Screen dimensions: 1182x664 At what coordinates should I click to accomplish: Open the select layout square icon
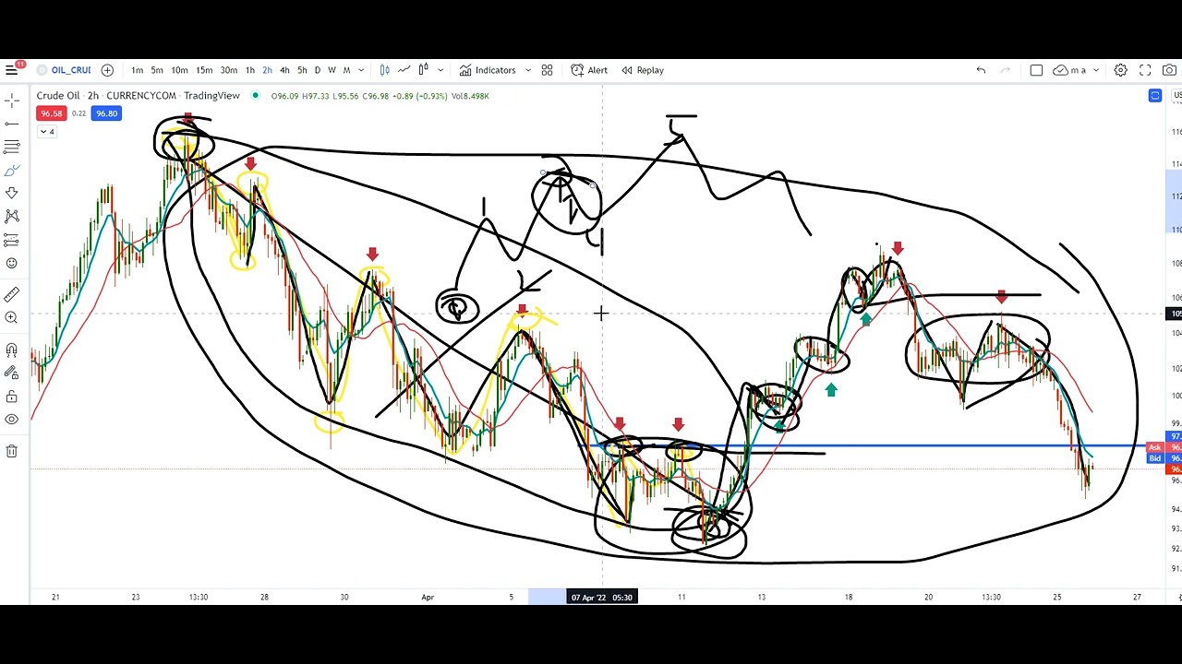coord(1036,70)
